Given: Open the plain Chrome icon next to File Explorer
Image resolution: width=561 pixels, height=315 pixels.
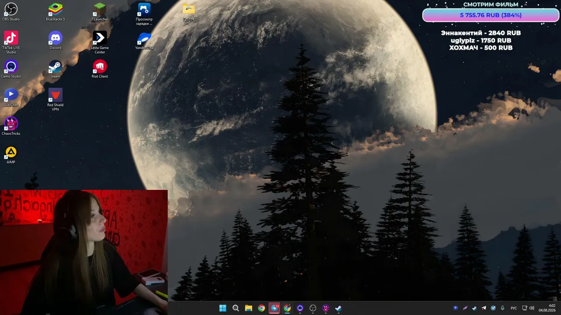Looking at the screenshot, I should (261, 308).
